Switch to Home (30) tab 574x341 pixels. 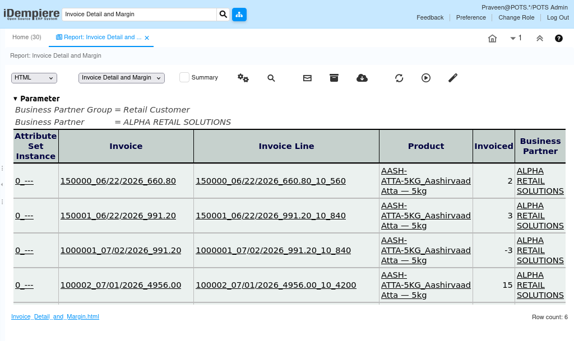(x=27, y=38)
